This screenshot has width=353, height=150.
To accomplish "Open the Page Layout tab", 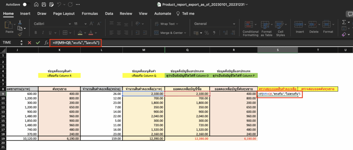I will pyautogui.click(x=64, y=14).
